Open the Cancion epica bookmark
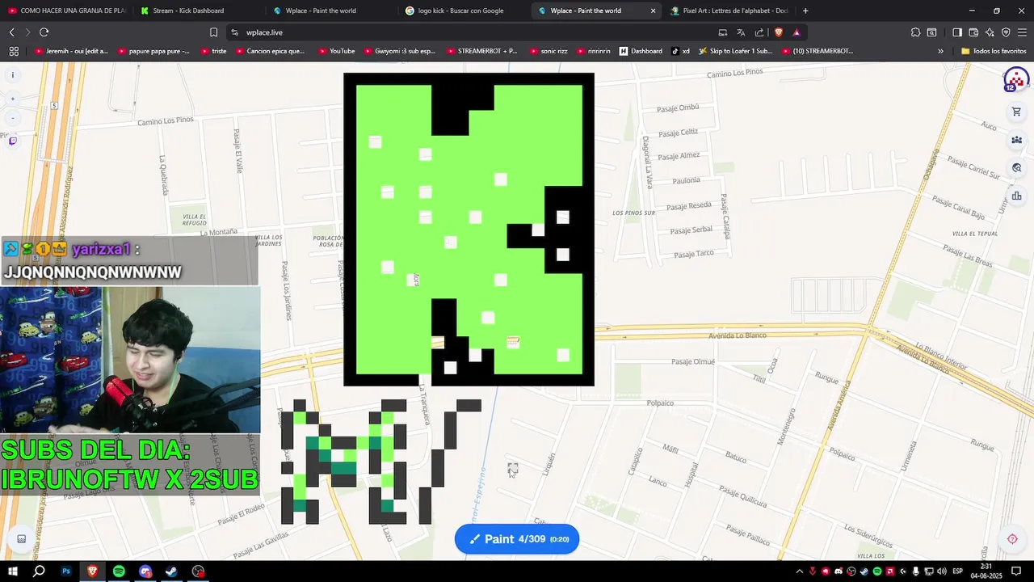The height and width of the screenshot is (582, 1034). (x=270, y=51)
